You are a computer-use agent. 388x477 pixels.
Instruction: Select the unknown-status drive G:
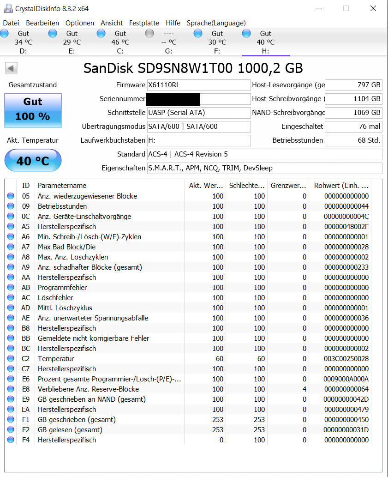tap(168, 42)
